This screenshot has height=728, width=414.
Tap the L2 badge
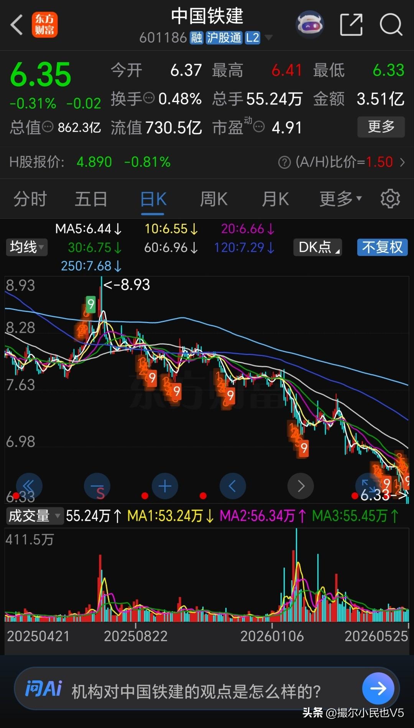pyautogui.click(x=253, y=38)
